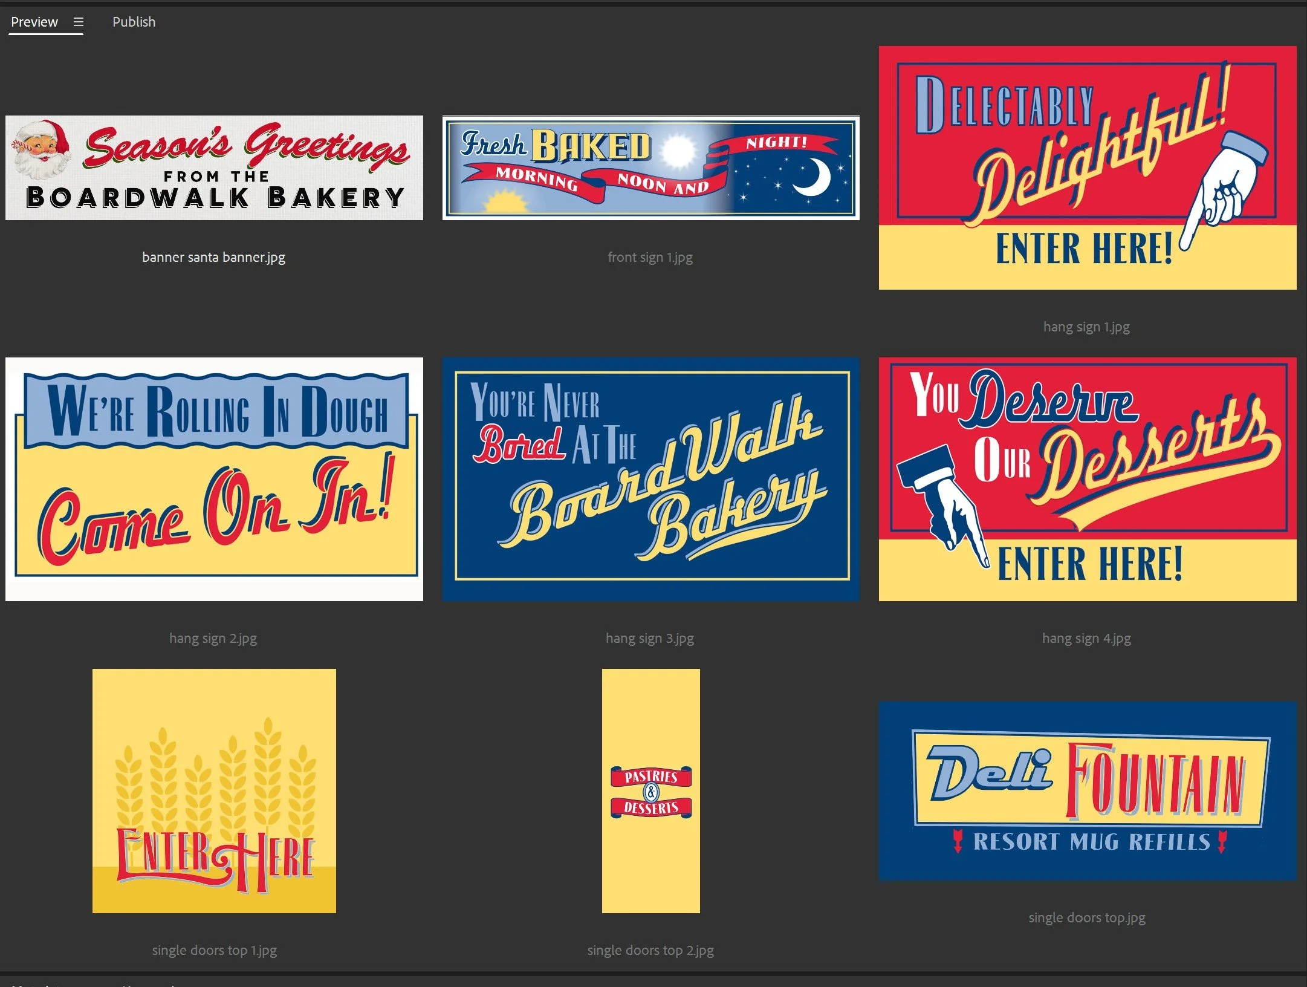This screenshot has width=1307, height=987.
Task: Open the Preview panel hamburger menu
Action: 78,22
